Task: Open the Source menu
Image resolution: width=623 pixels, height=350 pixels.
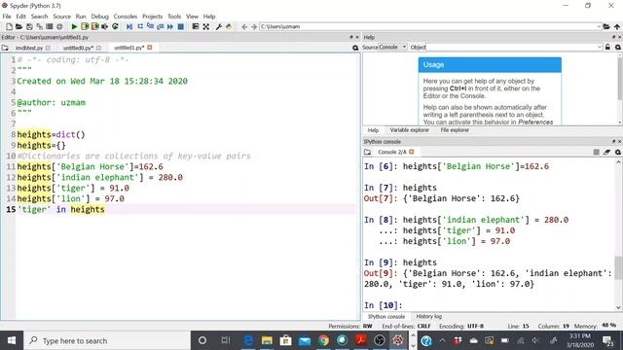Action: 61,17
